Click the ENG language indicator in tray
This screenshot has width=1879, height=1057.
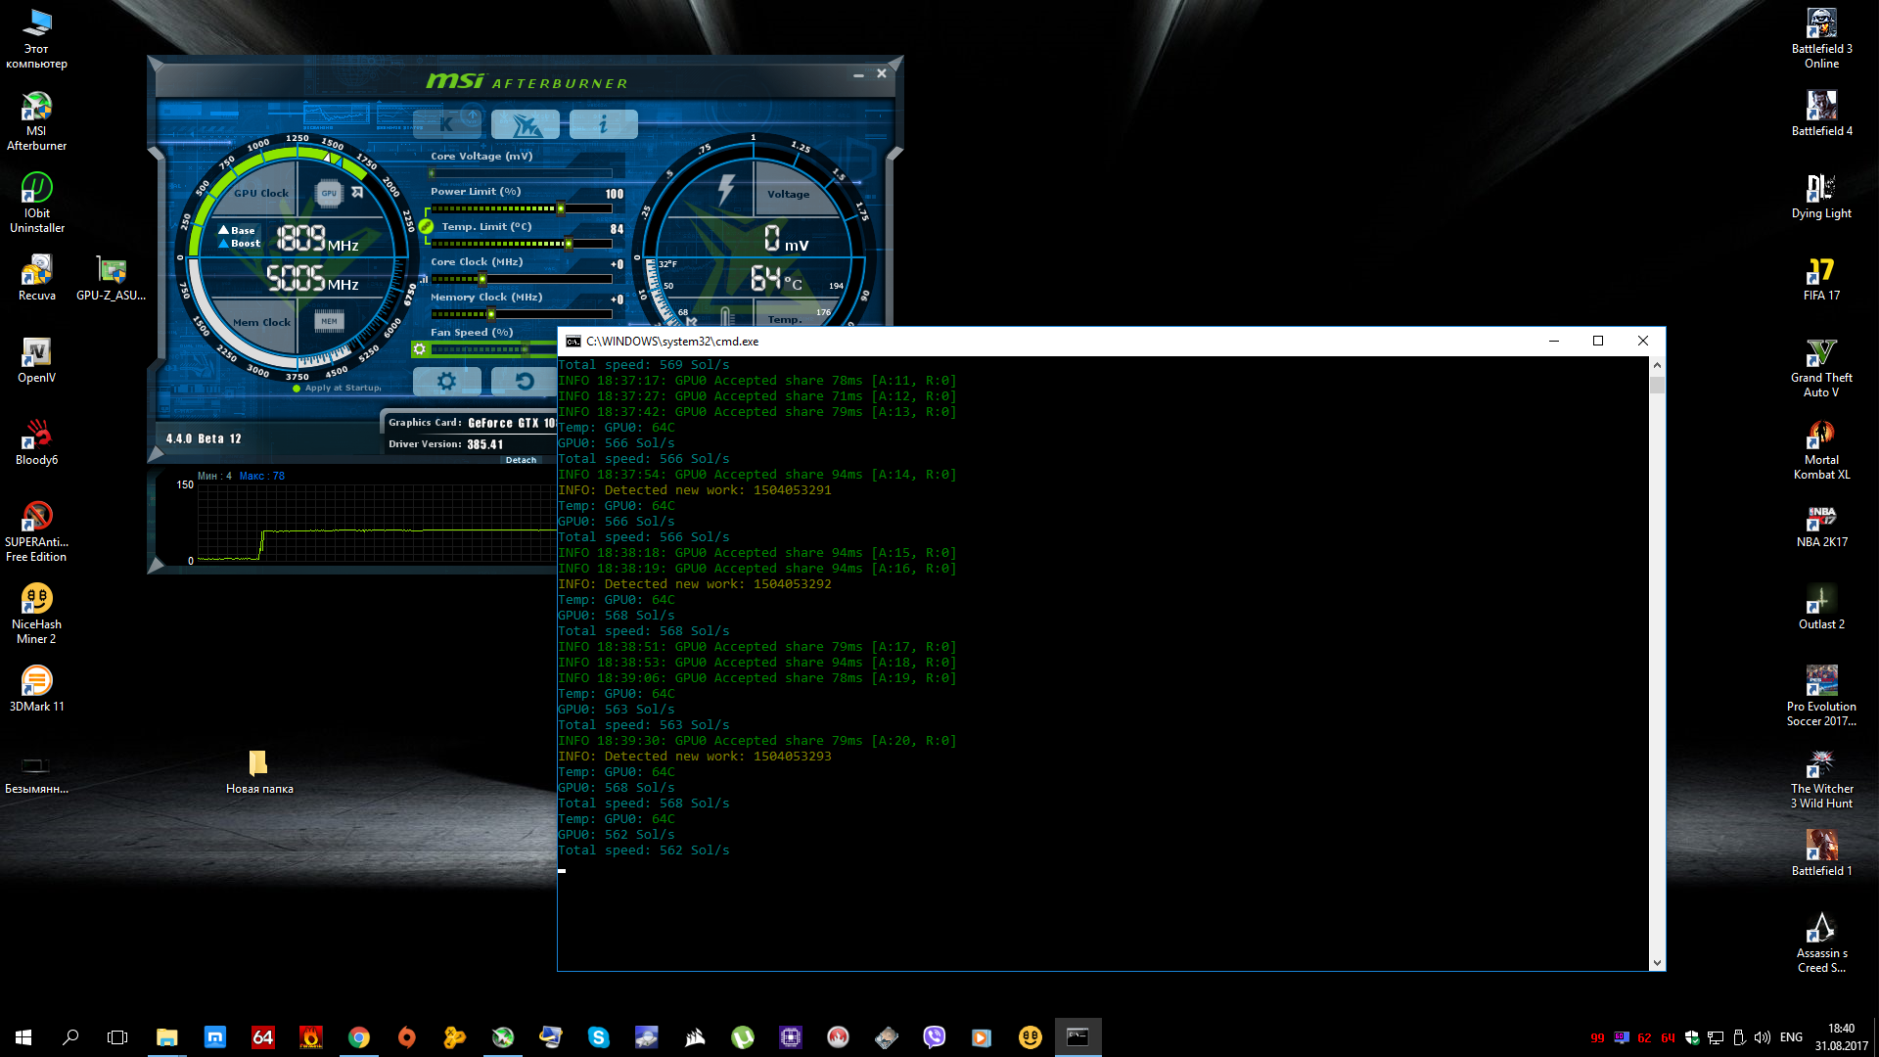(1791, 1037)
